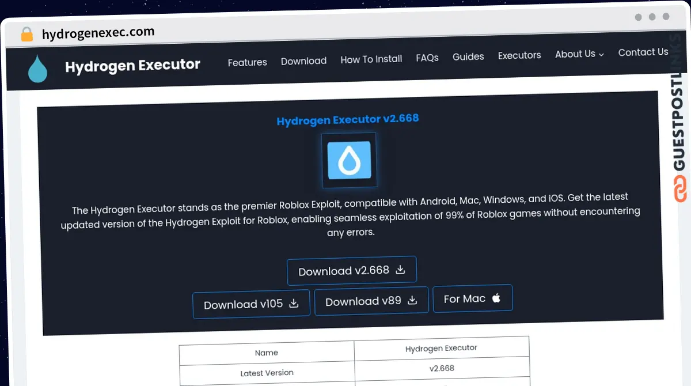Click the Apple logo icon
The height and width of the screenshot is (386, 691).
click(x=496, y=298)
